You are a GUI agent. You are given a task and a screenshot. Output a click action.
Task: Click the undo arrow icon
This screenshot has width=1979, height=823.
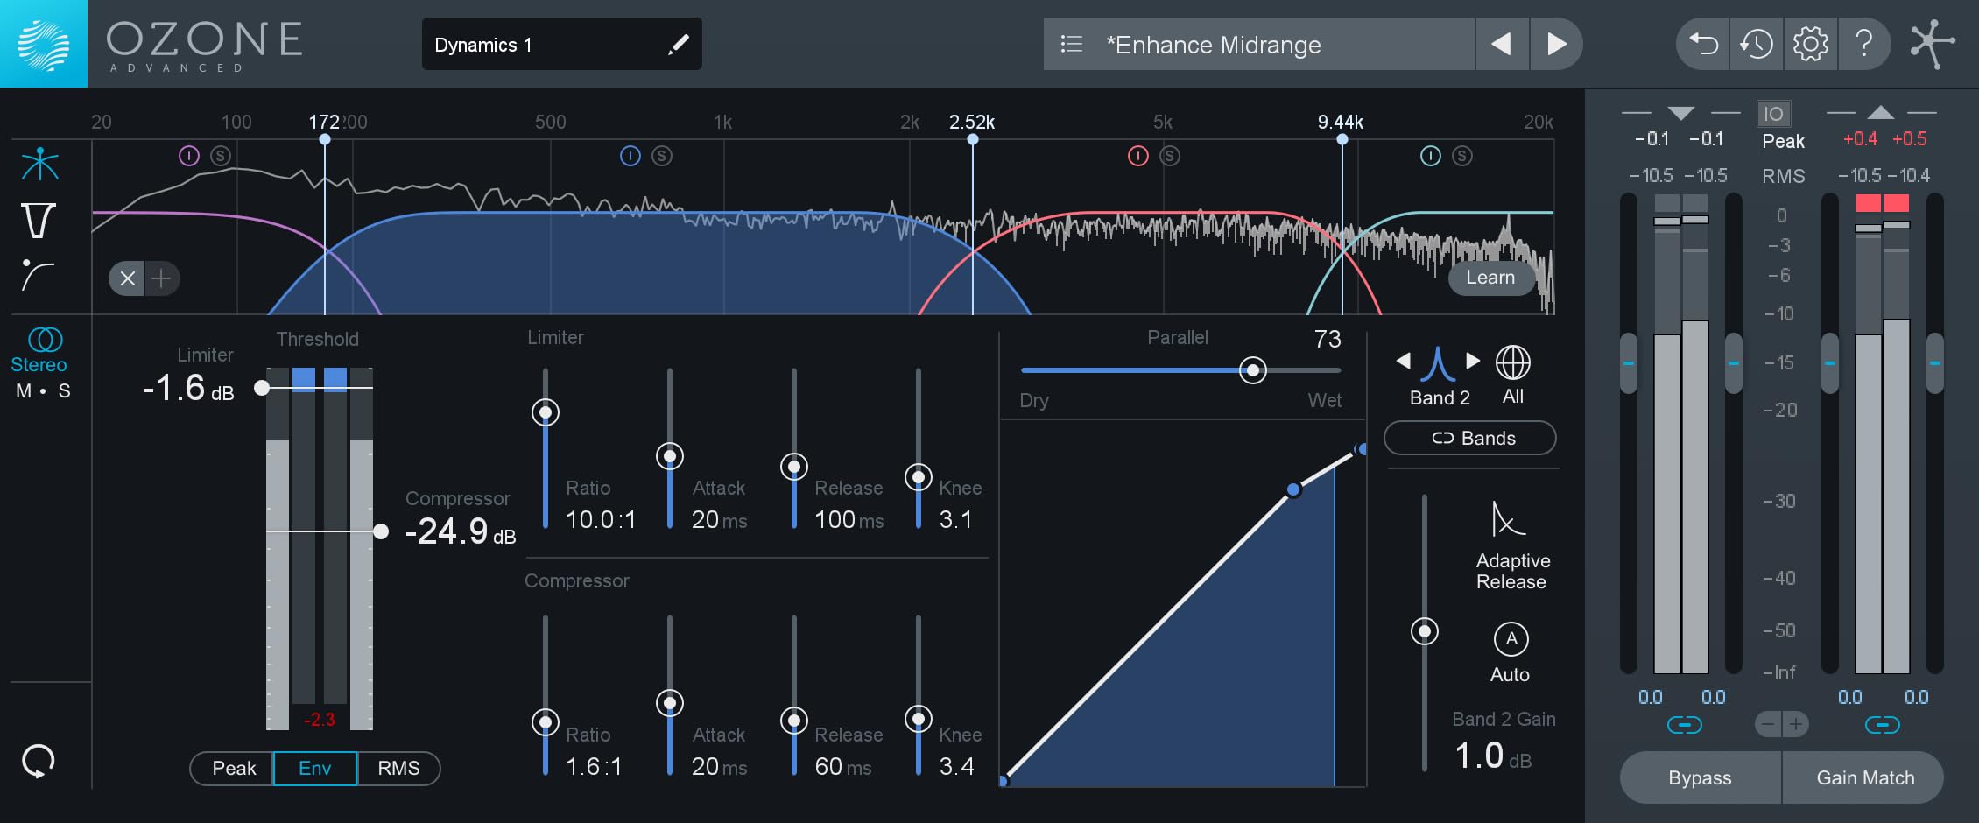1703,44
